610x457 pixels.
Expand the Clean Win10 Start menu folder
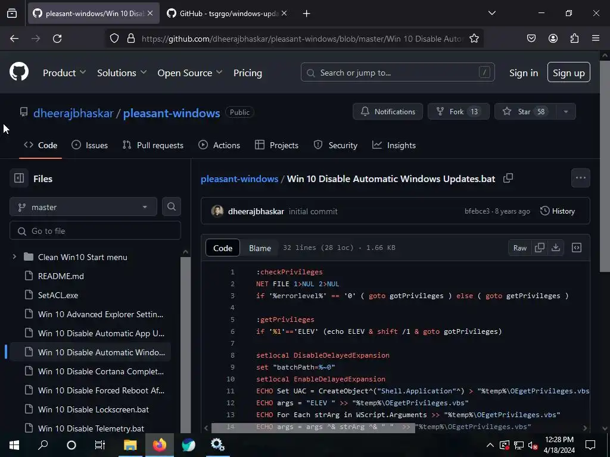(14, 257)
